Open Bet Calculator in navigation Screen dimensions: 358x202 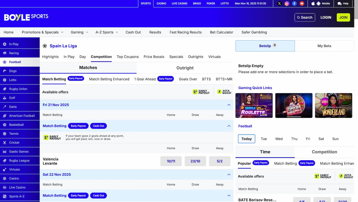point(222,32)
